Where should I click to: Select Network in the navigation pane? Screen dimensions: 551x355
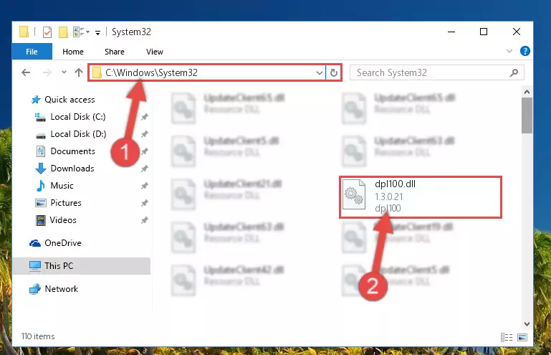(61, 289)
